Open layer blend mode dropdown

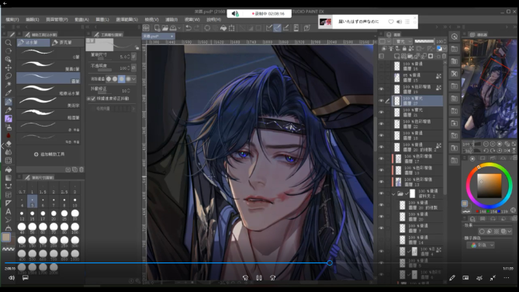403,41
